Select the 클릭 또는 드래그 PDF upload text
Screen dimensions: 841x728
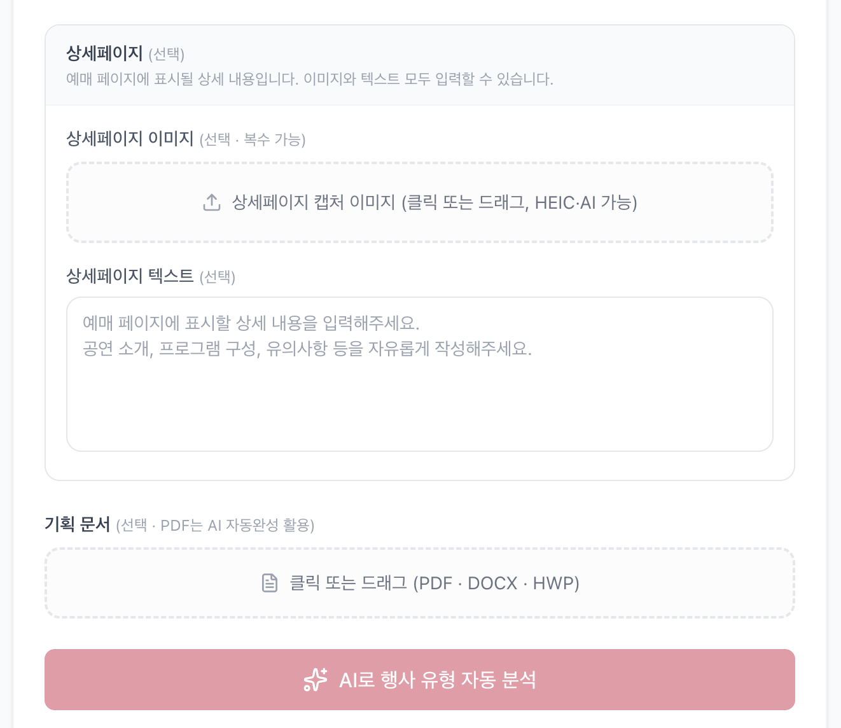433,583
